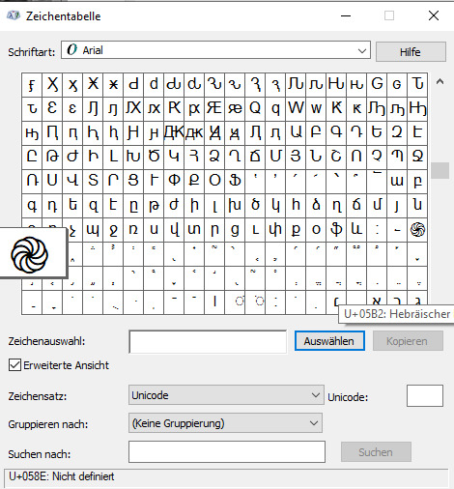Expand the Gruppieren nach dropdown

(x=225, y=423)
